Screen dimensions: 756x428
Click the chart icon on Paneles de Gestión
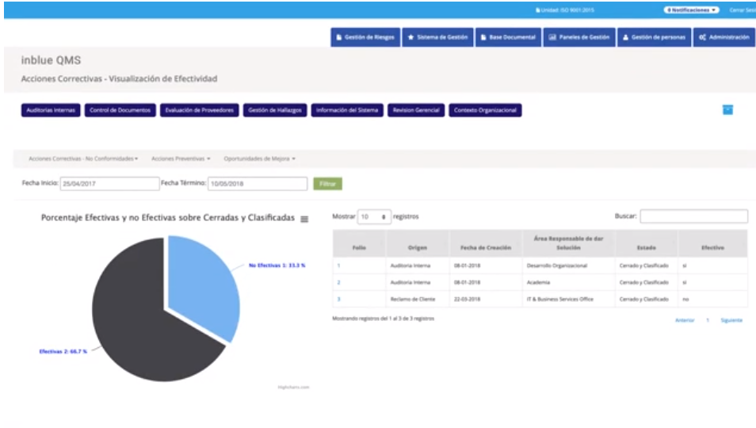552,37
